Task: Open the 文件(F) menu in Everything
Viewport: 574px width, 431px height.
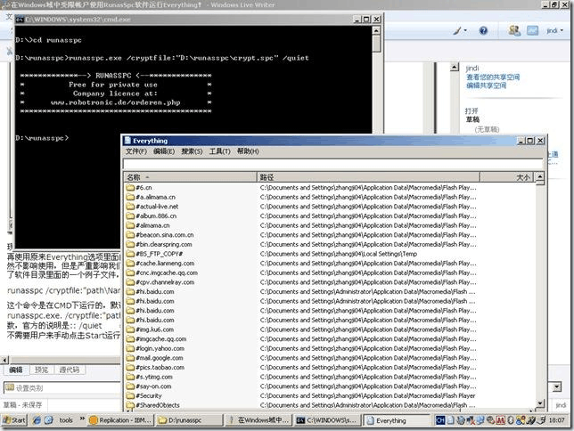Action: point(135,151)
